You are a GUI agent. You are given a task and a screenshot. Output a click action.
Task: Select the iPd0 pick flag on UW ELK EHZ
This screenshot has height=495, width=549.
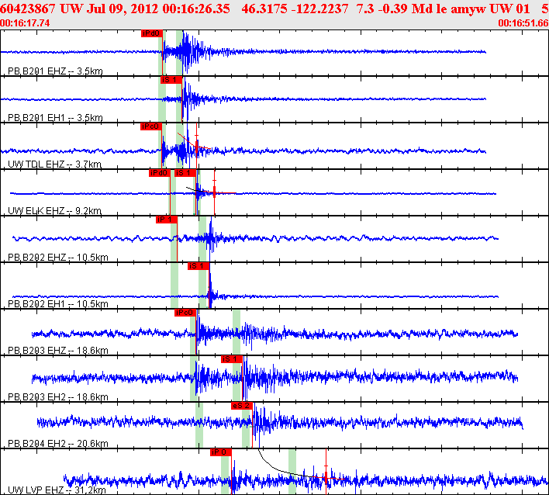click(160, 173)
